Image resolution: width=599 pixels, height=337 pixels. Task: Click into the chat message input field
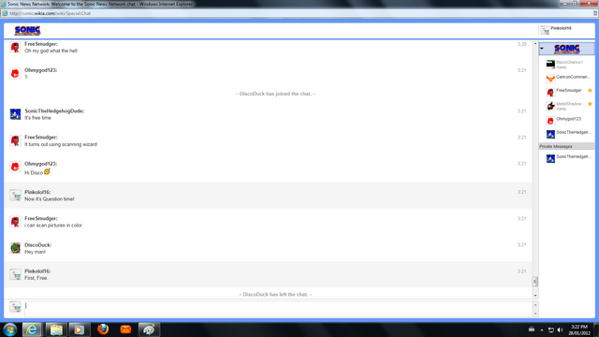[x=279, y=309]
